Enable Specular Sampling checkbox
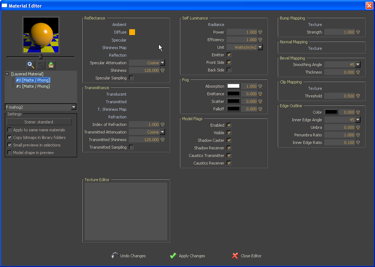 pyautogui.click(x=131, y=78)
